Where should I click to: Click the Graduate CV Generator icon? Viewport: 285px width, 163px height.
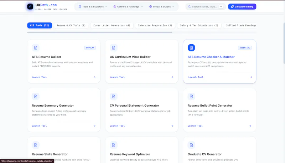click(191, 145)
